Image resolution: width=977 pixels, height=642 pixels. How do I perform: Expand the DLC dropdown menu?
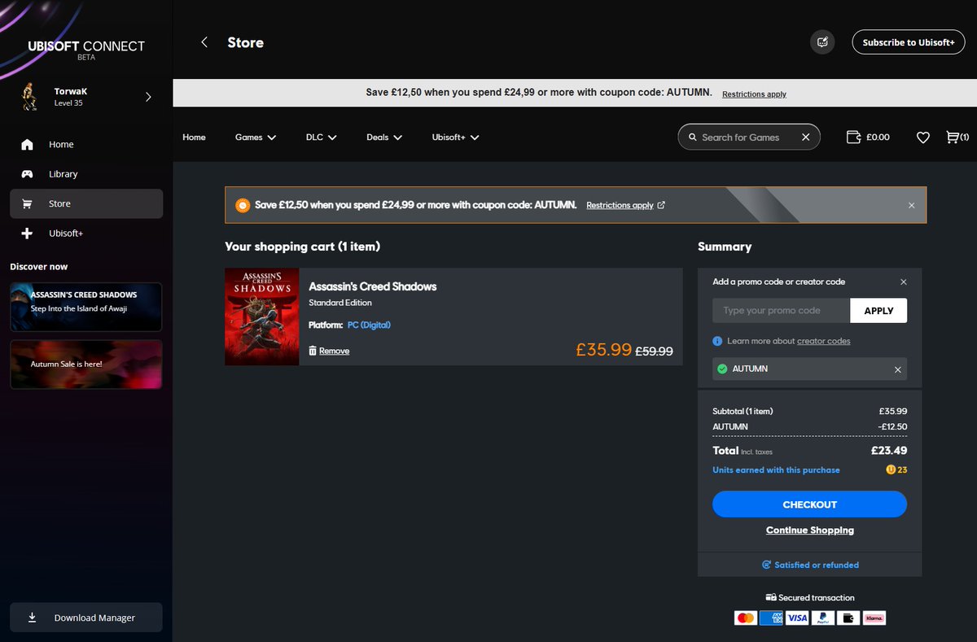321,138
